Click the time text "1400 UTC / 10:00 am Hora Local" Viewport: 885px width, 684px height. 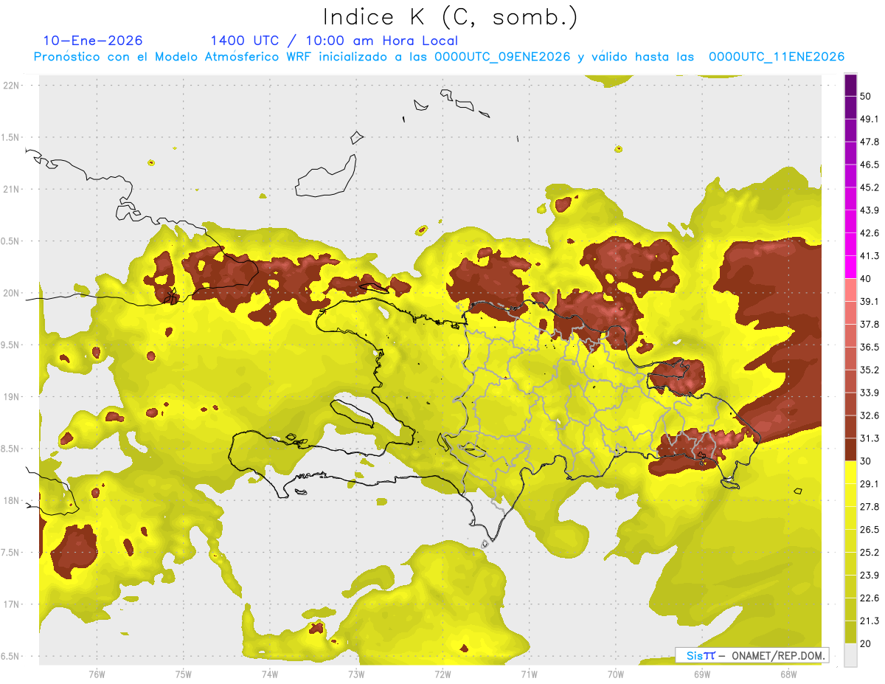(334, 41)
